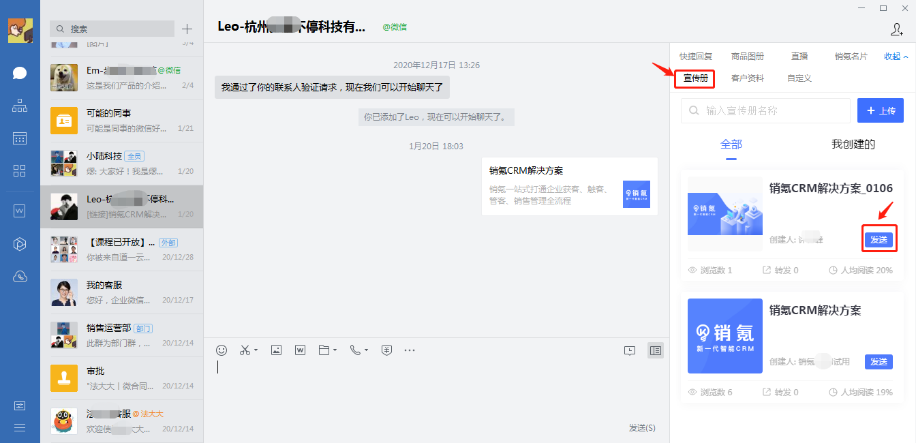916x443 pixels.
Task: Click the blue 上传 upload button
Action: pyautogui.click(x=881, y=110)
